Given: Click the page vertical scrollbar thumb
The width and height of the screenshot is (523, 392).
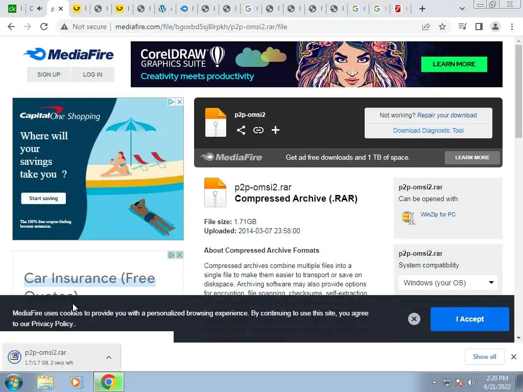Looking at the screenshot, I should [518, 91].
